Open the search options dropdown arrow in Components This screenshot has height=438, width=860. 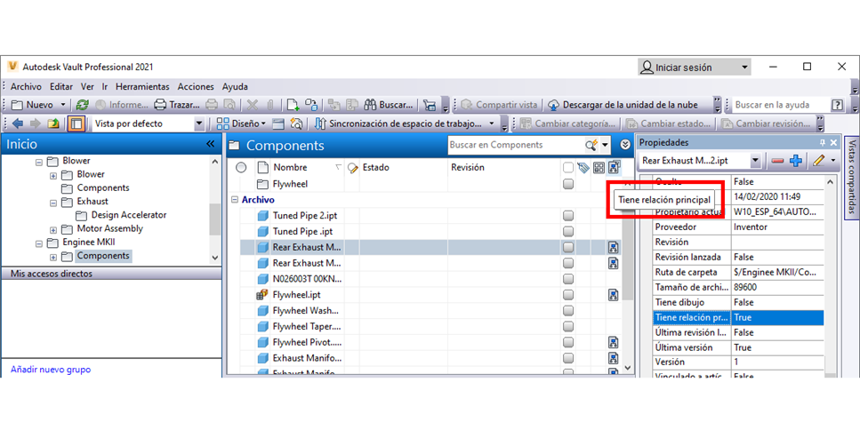pos(605,146)
